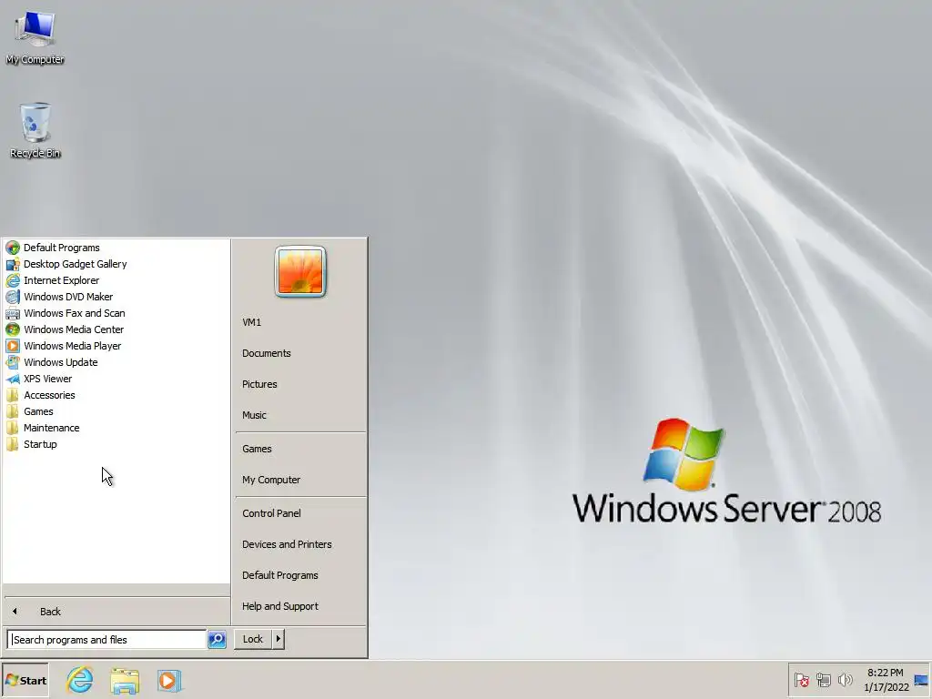
Task: Open the shutdown options arrow beside Lock
Action: (279, 639)
